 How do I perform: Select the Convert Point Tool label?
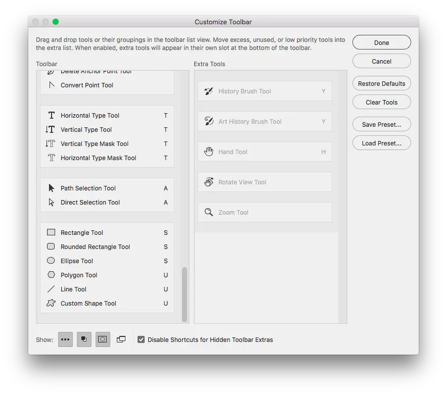[x=87, y=85]
